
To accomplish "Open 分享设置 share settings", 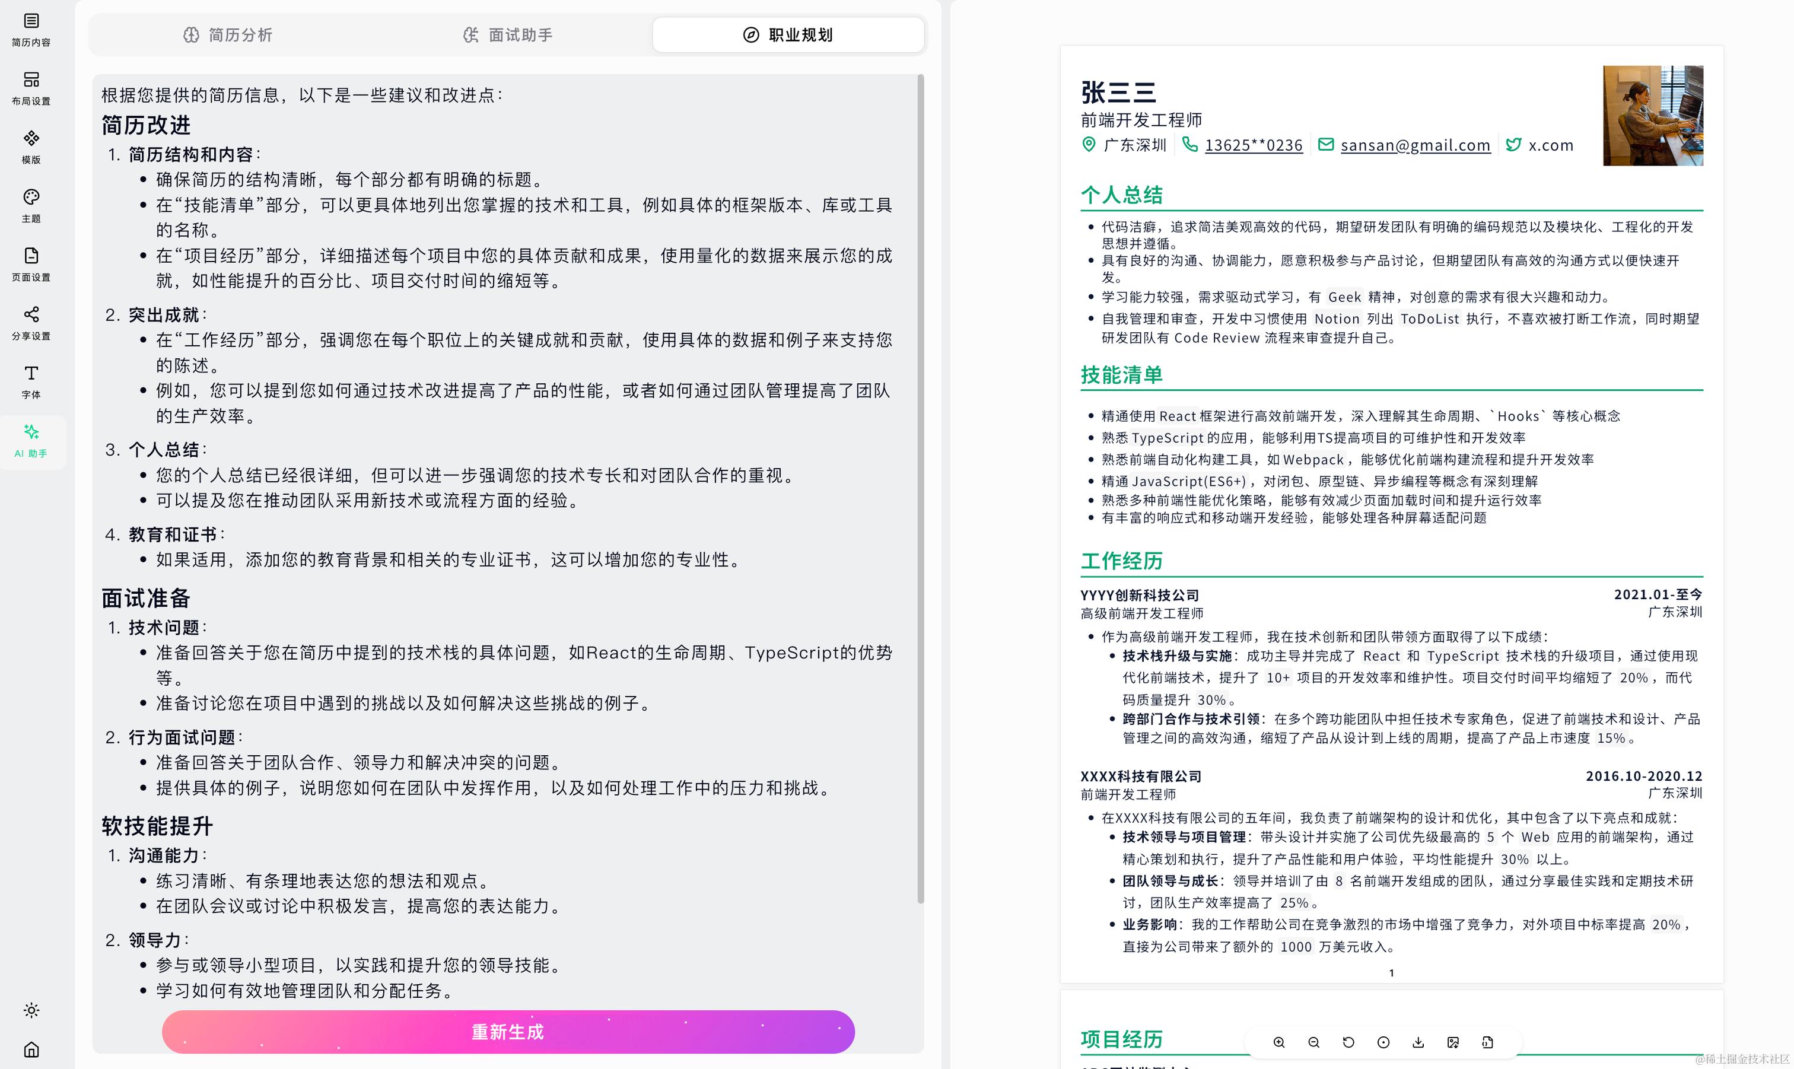I will [31, 323].
